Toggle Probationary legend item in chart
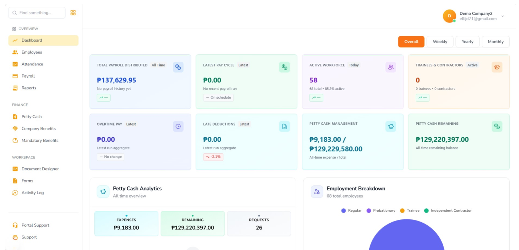Screen dimensions: 519x250 (x=381, y=210)
